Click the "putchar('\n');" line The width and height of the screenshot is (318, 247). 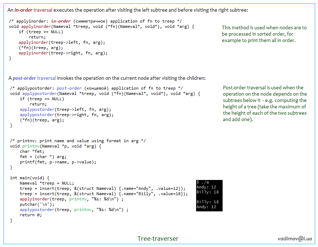(37, 204)
